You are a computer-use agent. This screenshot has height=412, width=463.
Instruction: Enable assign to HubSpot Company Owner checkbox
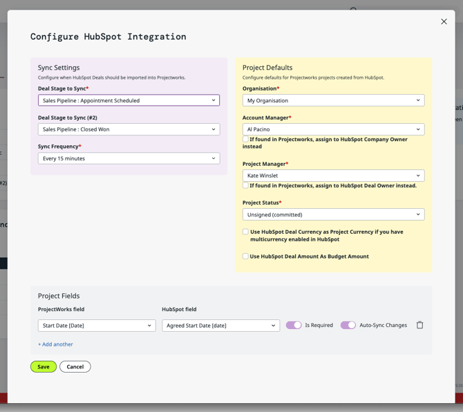point(245,139)
